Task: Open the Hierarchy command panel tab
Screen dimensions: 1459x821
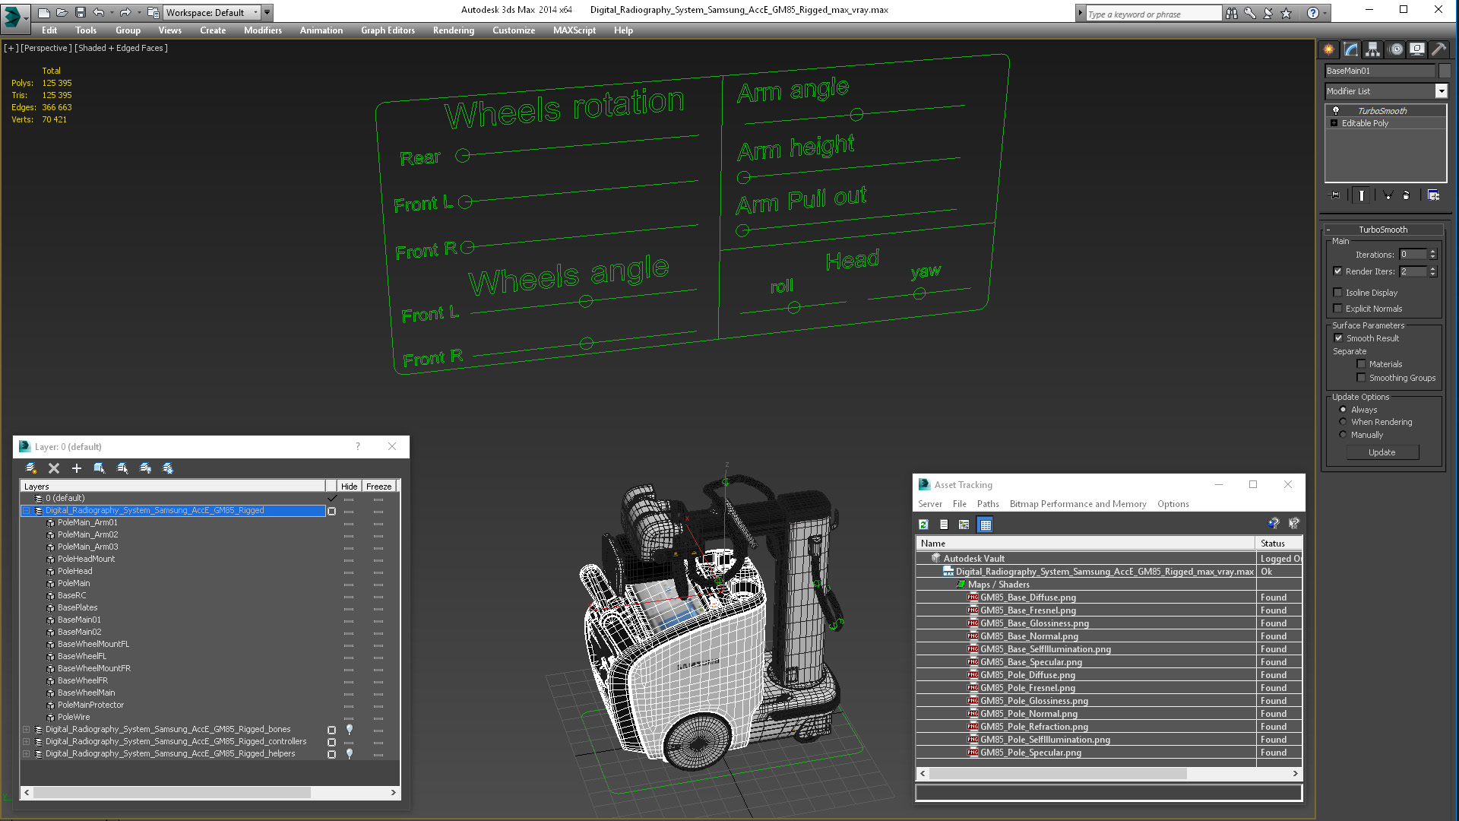Action: (x=1373, y=49)
